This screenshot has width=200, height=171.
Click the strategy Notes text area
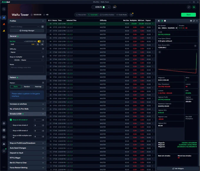click(27, 69)
